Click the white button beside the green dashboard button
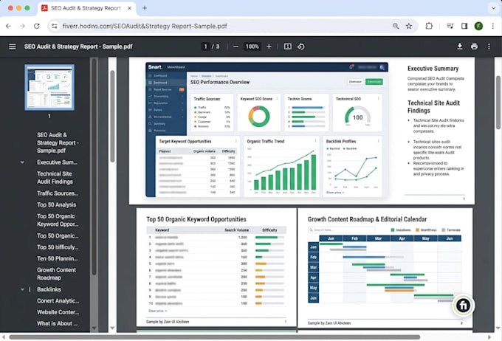 (x=355, y=82)
